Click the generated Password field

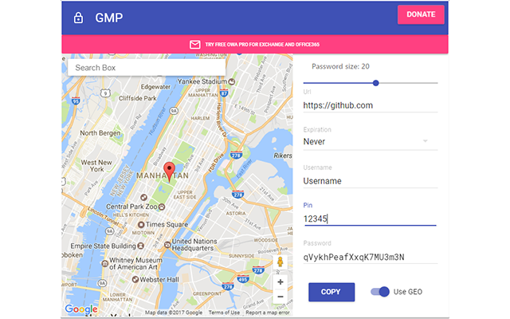(371, 257)
